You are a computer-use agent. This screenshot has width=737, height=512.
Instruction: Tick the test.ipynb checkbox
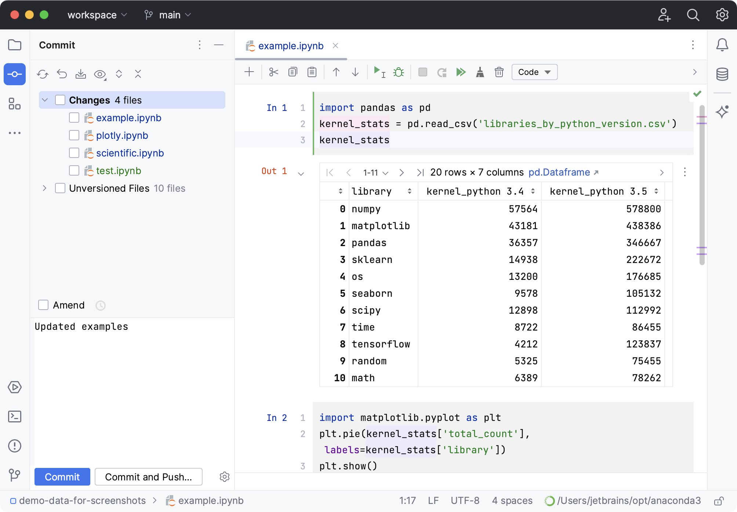tap(74, 170)
